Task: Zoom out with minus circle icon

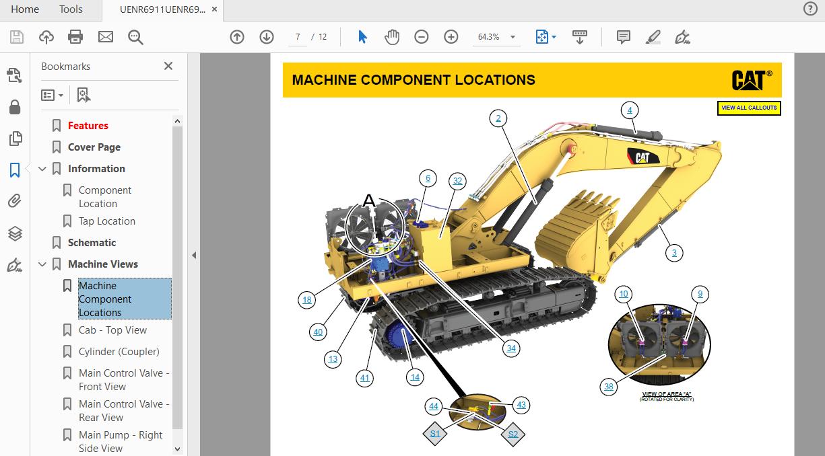Action: pos(422,37)
